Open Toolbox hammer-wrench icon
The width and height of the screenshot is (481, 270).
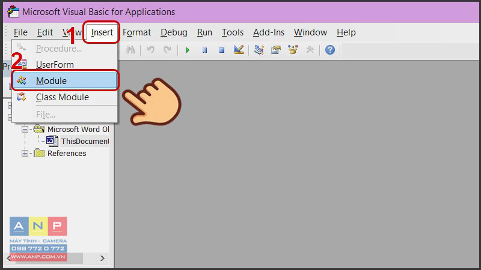pyautogui.click(x=310, y=50)
